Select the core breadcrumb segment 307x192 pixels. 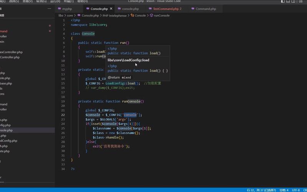70,15
